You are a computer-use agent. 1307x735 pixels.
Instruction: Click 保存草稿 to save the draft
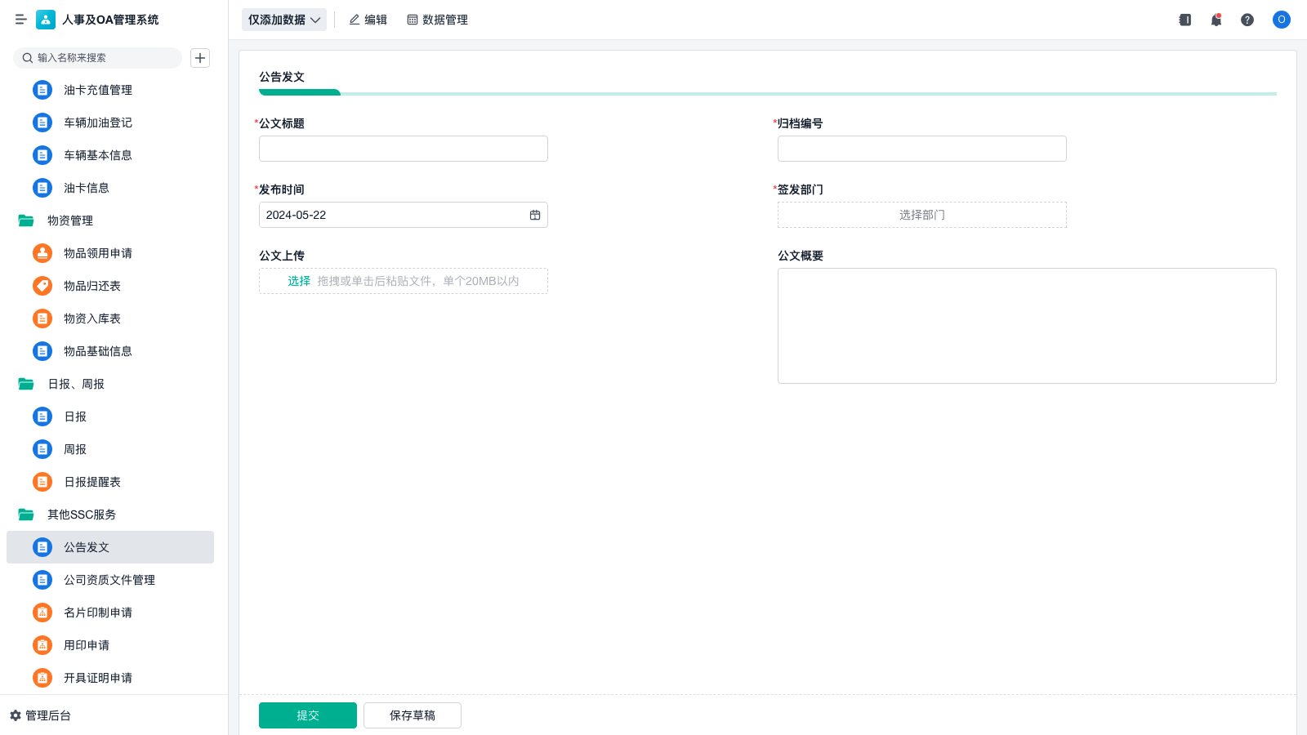(x=413, y=715)
